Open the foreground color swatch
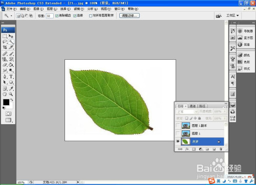Image resolution: width=256 pixels, height=185 pixels. click(6, 102)
